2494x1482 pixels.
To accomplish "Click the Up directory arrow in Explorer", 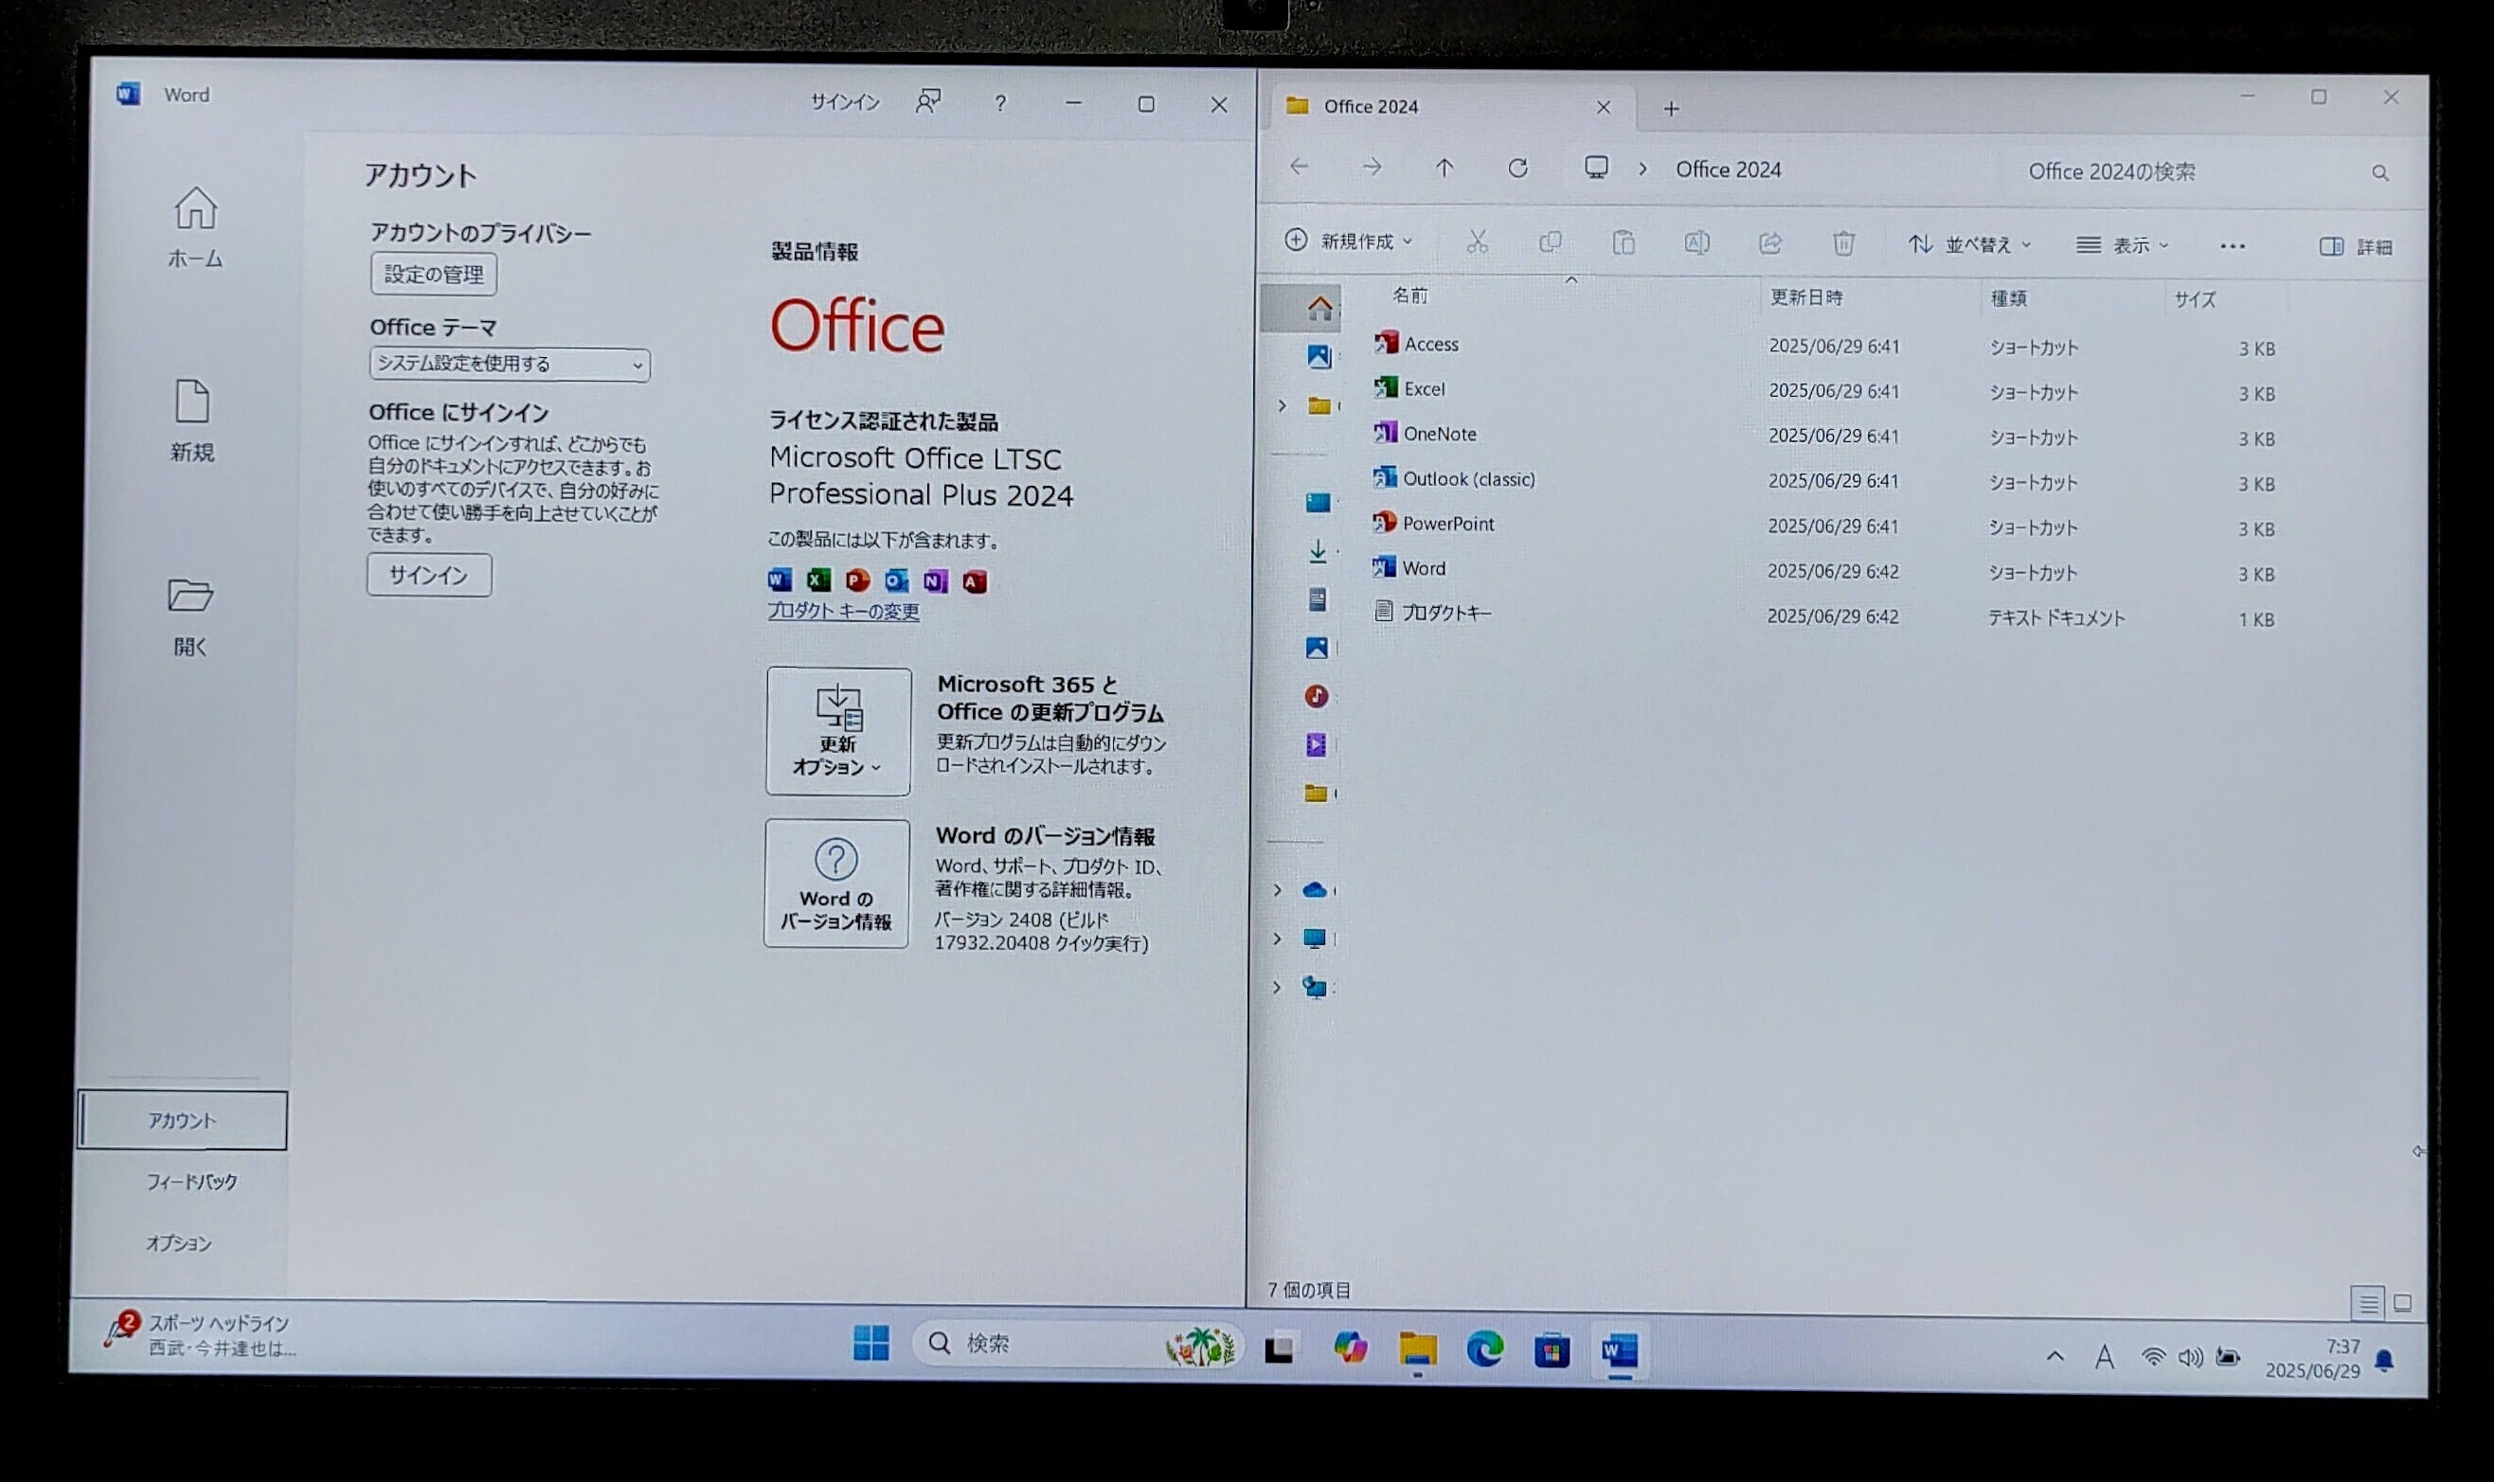I will [x=1444, y=168].
